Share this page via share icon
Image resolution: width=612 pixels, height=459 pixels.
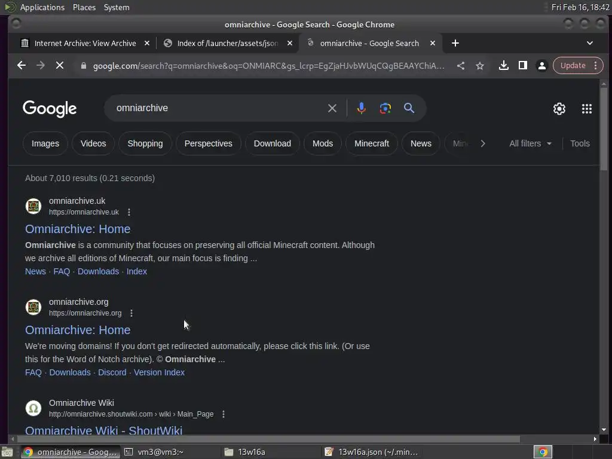(x=461, y=66)
